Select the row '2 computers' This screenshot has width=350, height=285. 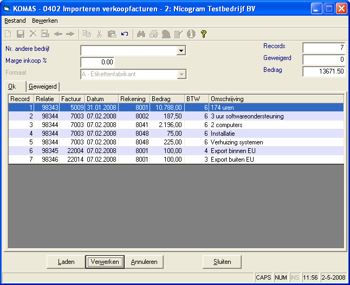(176, 125)
